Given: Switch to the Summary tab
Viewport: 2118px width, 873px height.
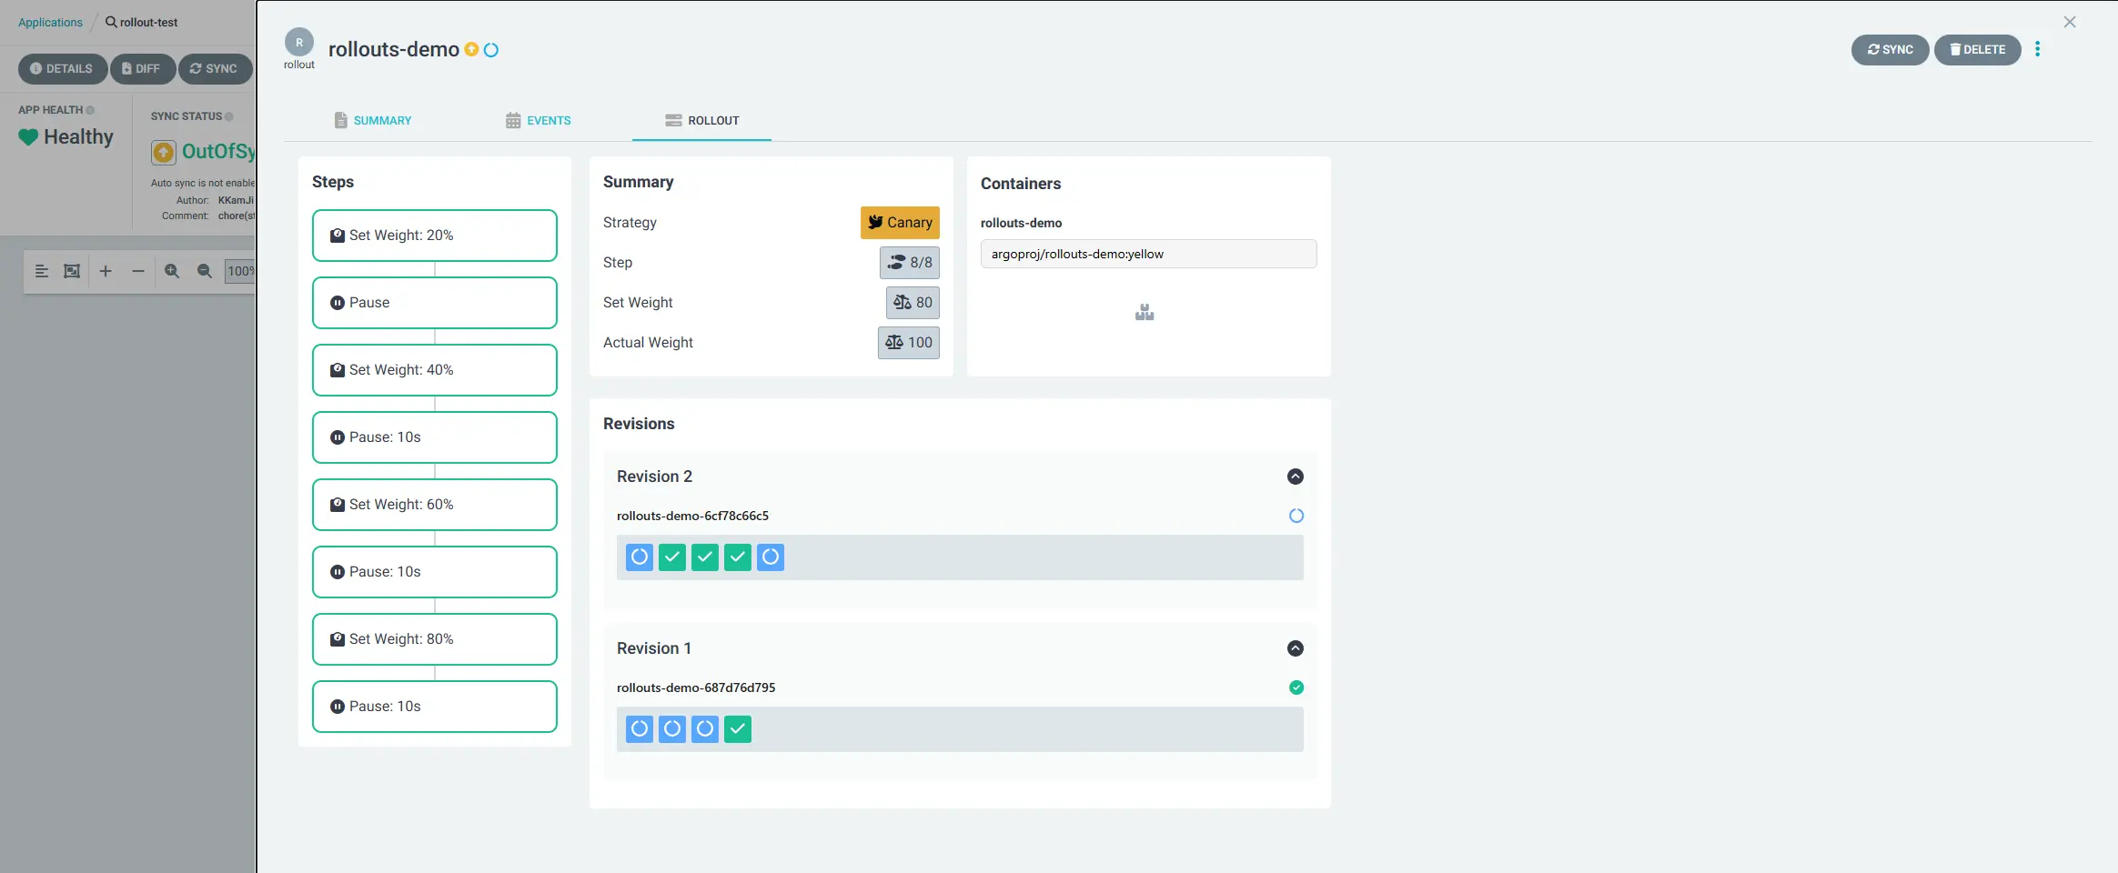Looking at the screenshot, I should [x=373, y=120].
